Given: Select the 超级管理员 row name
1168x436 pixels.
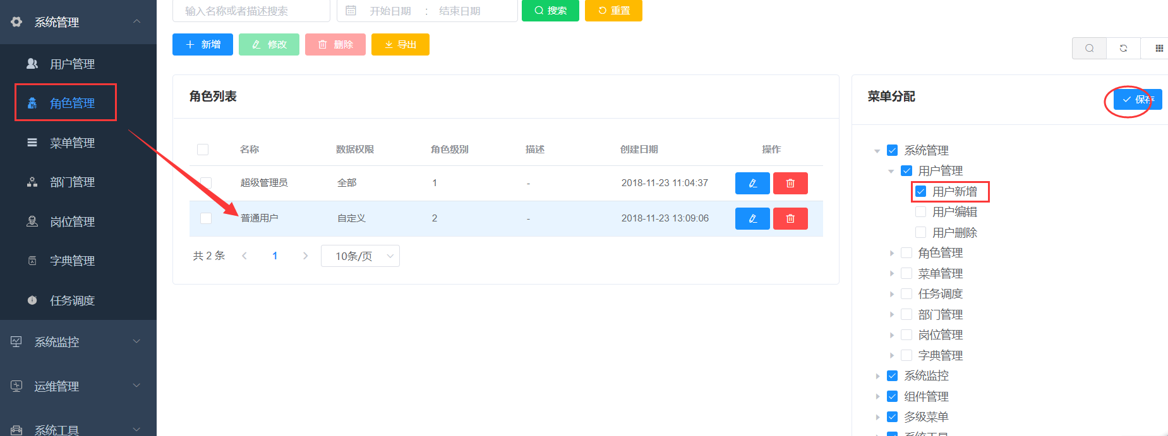Looking at the screenshot, I should 264,183.
